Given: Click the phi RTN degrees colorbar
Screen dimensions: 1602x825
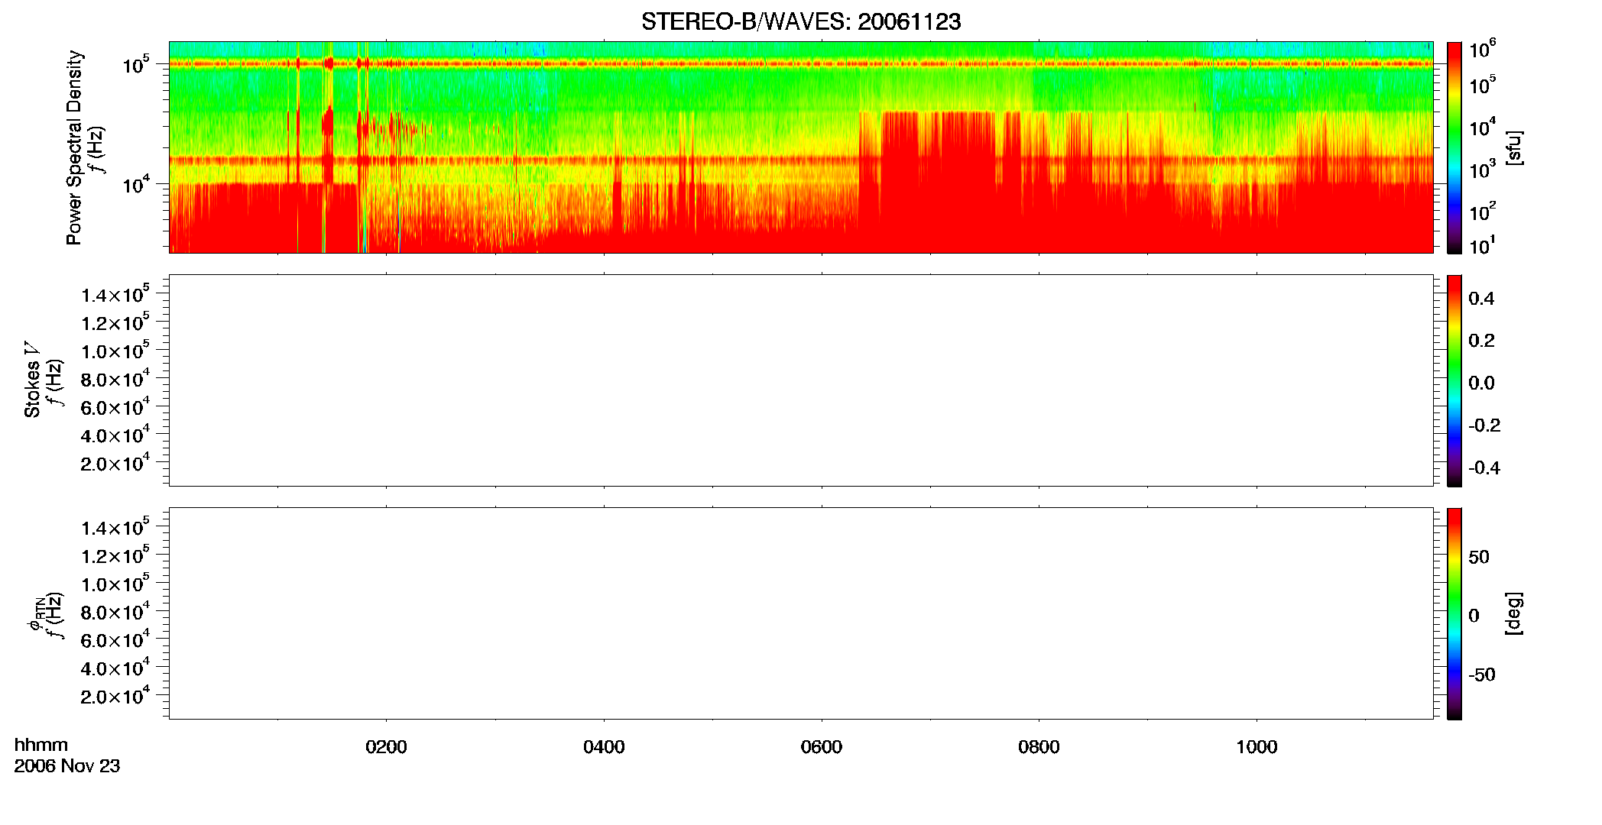Looking at the screenshot, I should point(1454,613).
